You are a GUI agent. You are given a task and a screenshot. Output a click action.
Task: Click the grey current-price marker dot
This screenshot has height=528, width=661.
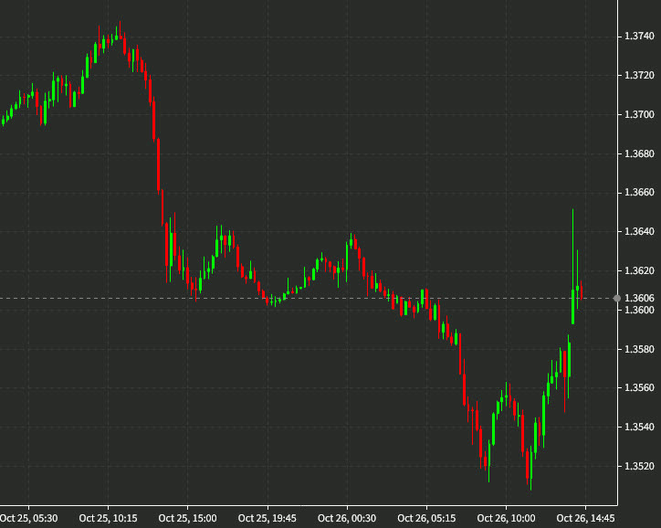pyautogui.click(x=617, y=298)
